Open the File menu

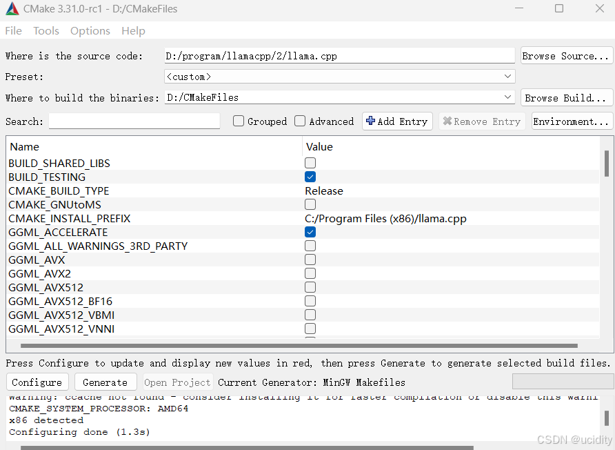[x=13, y=30]
